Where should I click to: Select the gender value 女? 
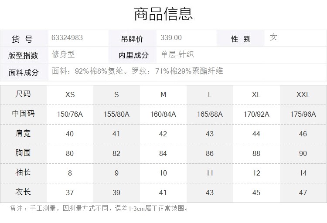[273, 37]
